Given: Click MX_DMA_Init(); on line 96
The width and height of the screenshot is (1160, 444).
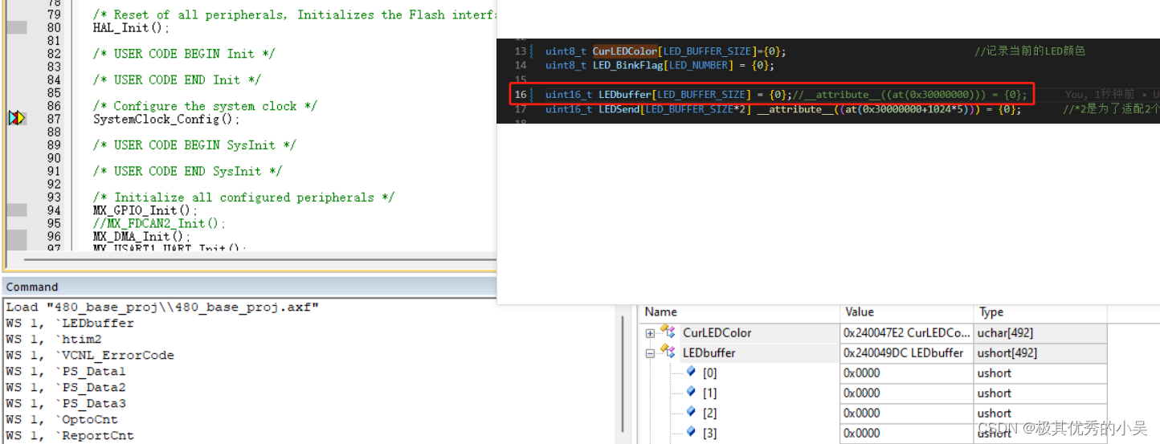Looking at the screenshot, I should [x=142, y=237].
